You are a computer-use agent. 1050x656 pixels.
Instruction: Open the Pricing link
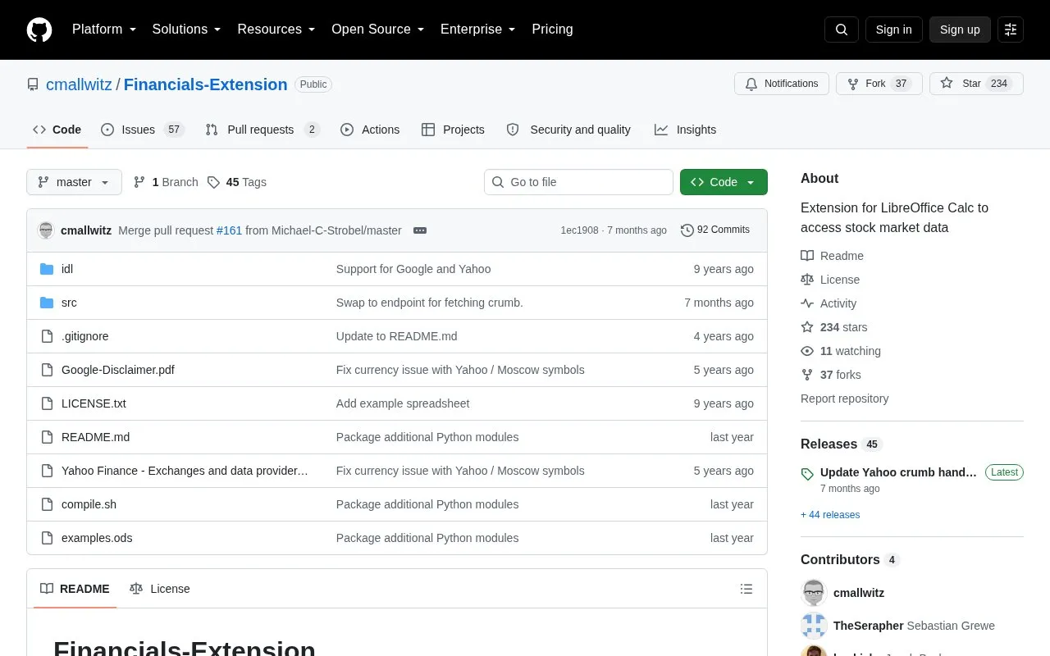point(552,30)
